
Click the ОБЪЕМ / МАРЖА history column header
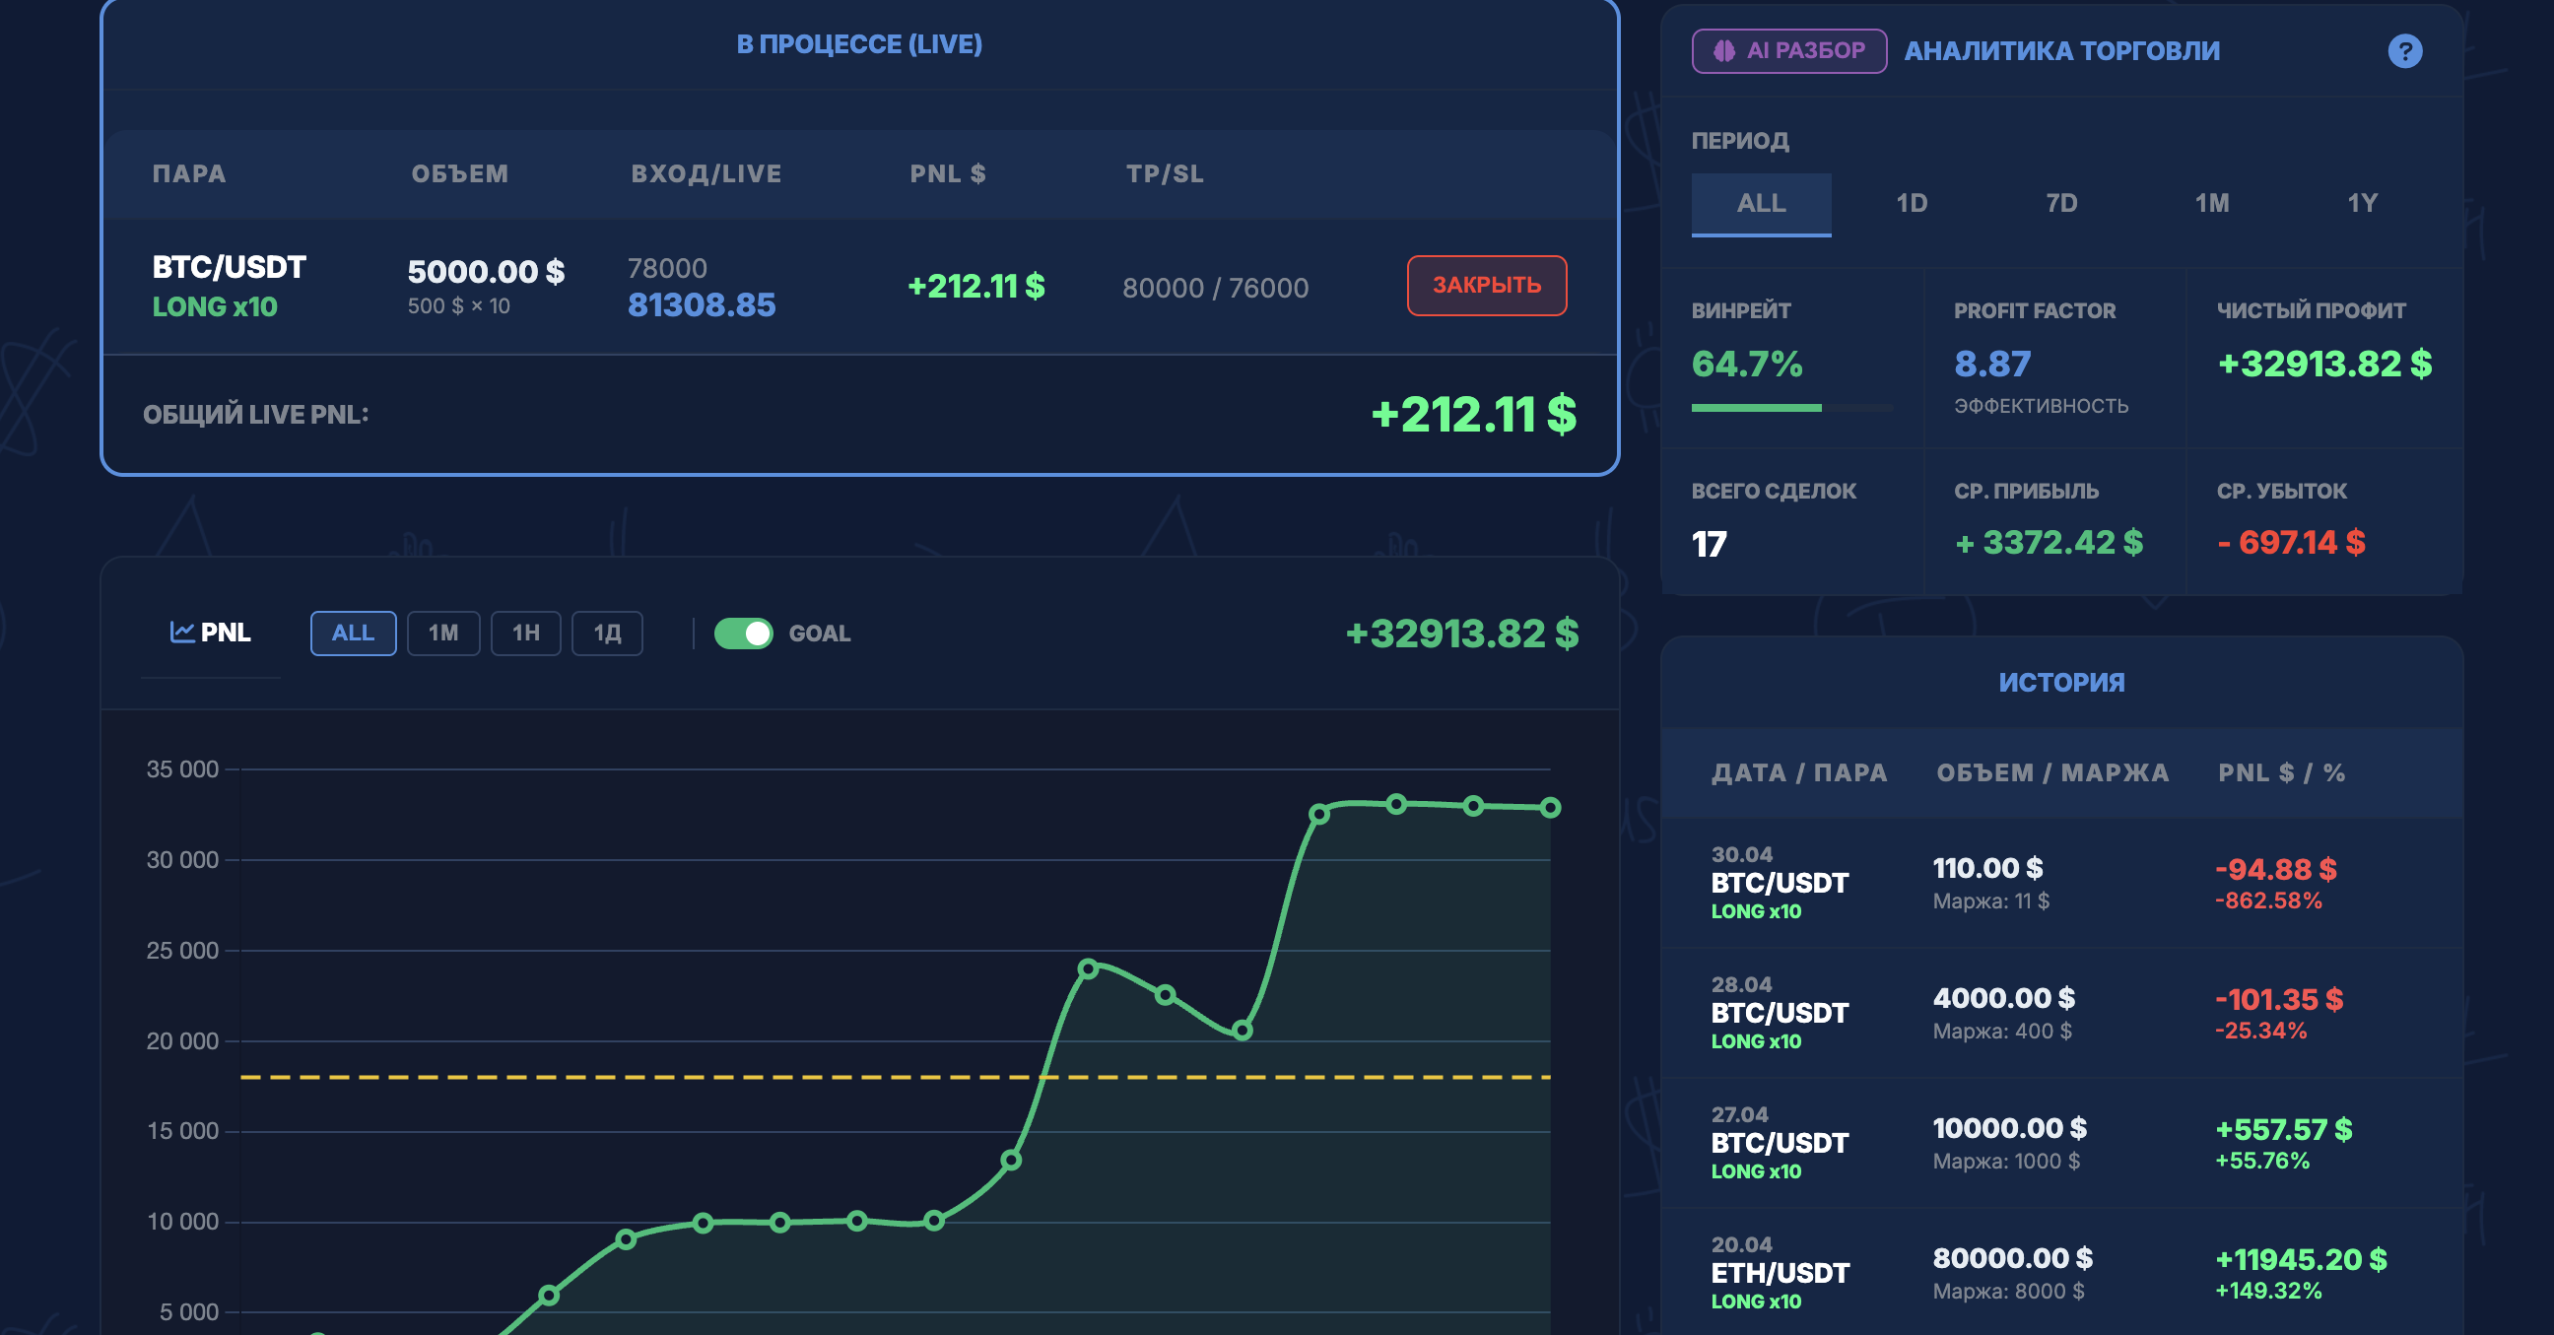point(2053,773)
